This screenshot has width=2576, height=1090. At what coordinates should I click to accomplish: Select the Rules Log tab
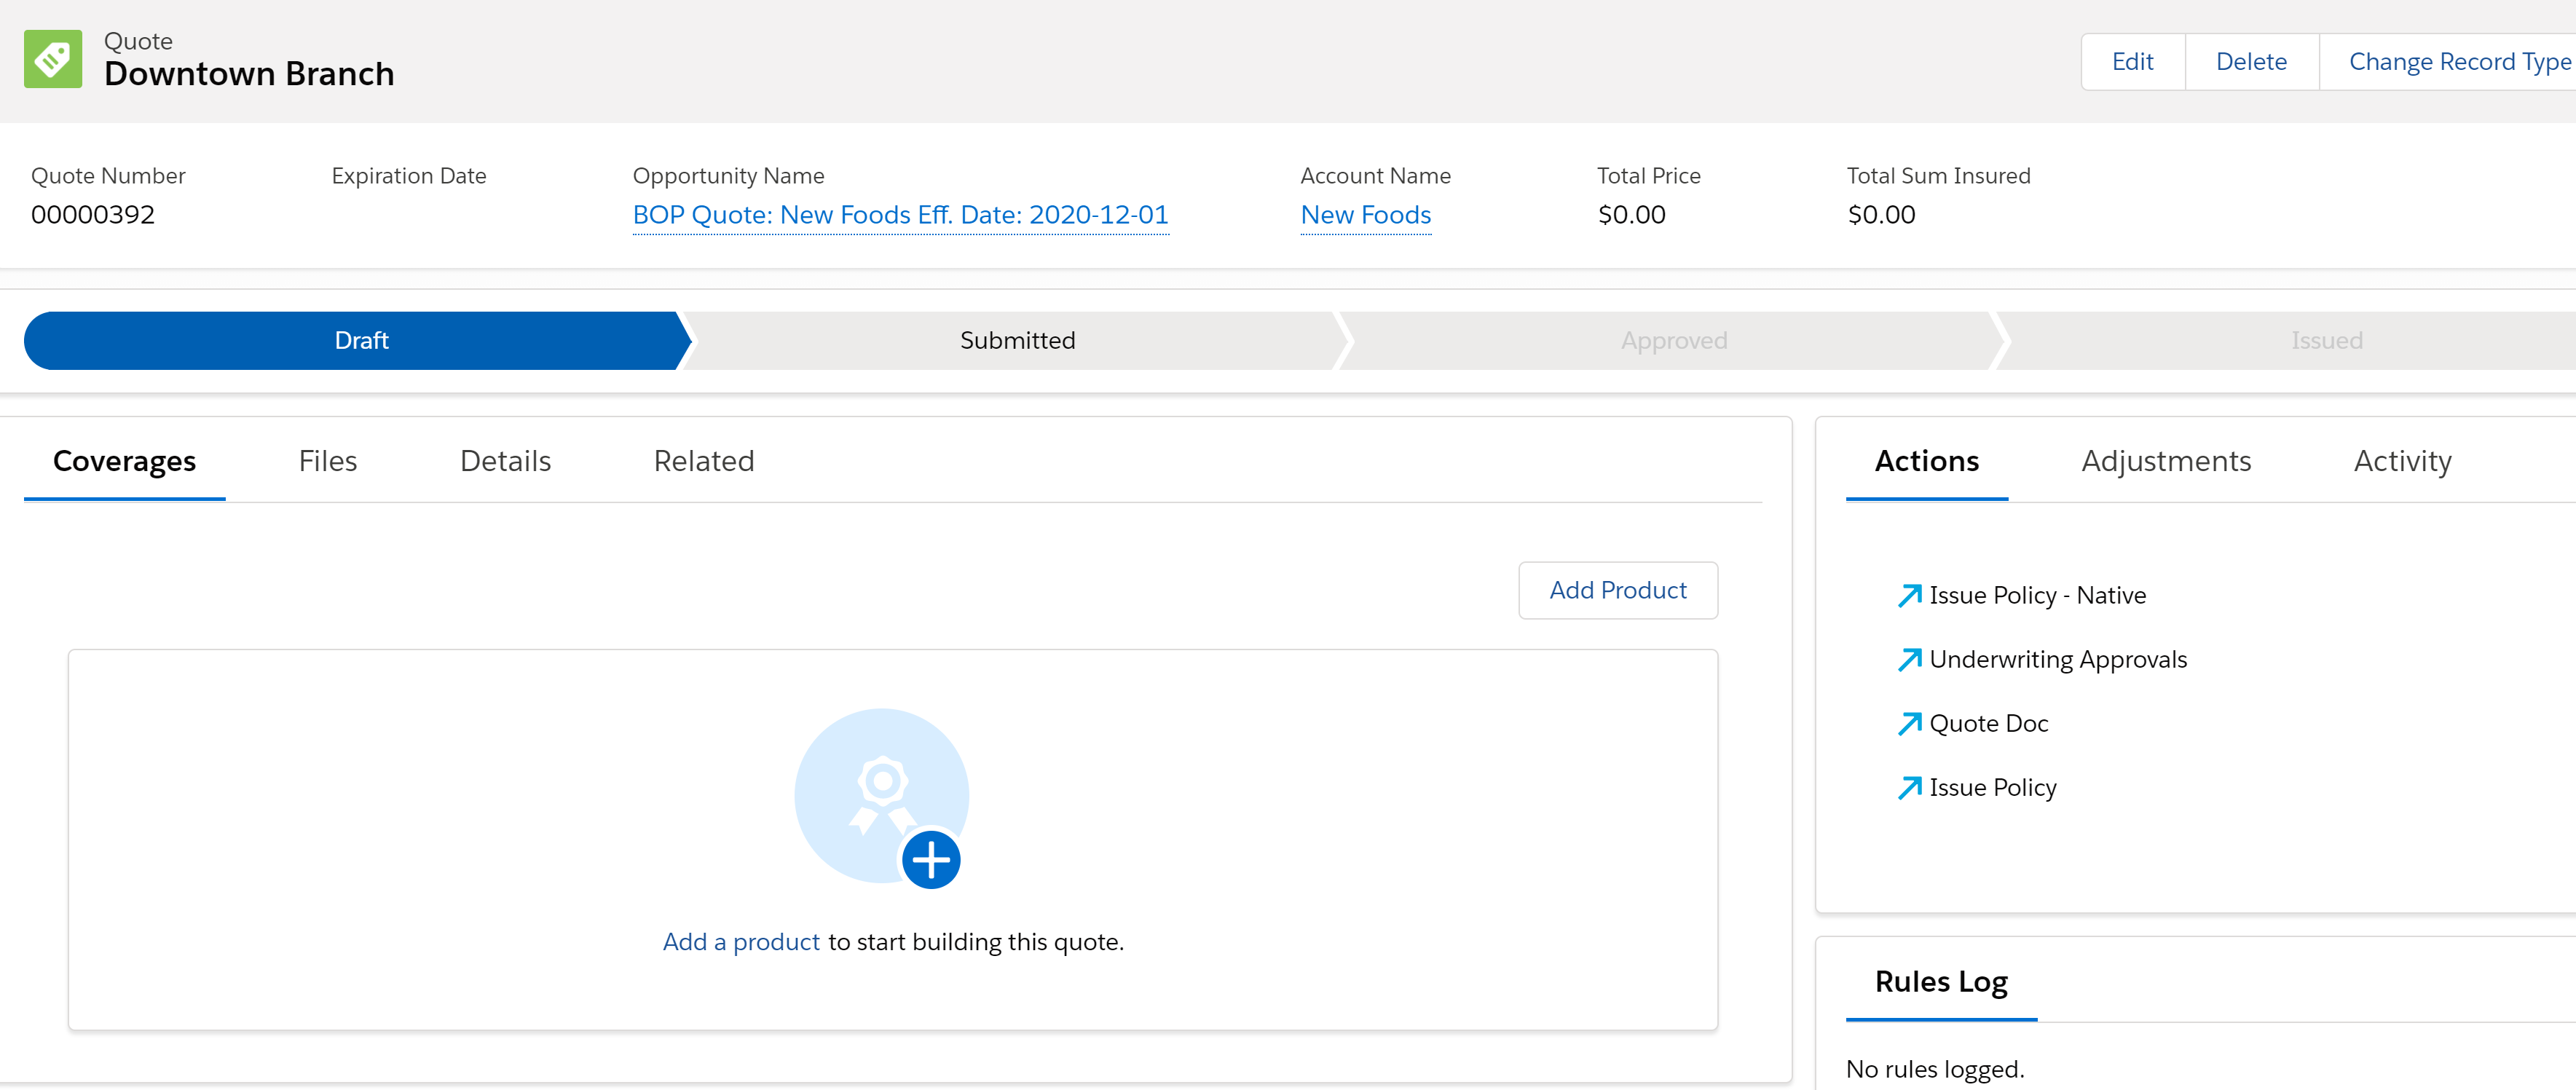(x=1940, y=982)
